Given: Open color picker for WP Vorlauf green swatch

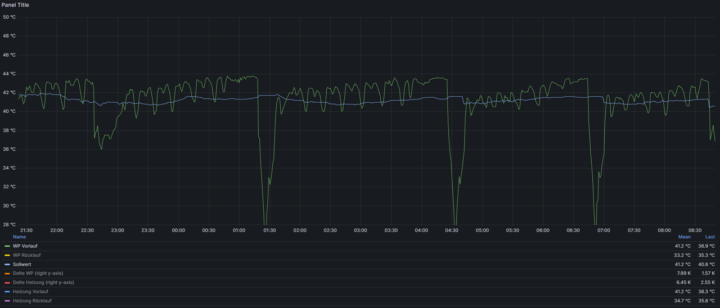Looking at the screenshot, I should coord(7,246).
